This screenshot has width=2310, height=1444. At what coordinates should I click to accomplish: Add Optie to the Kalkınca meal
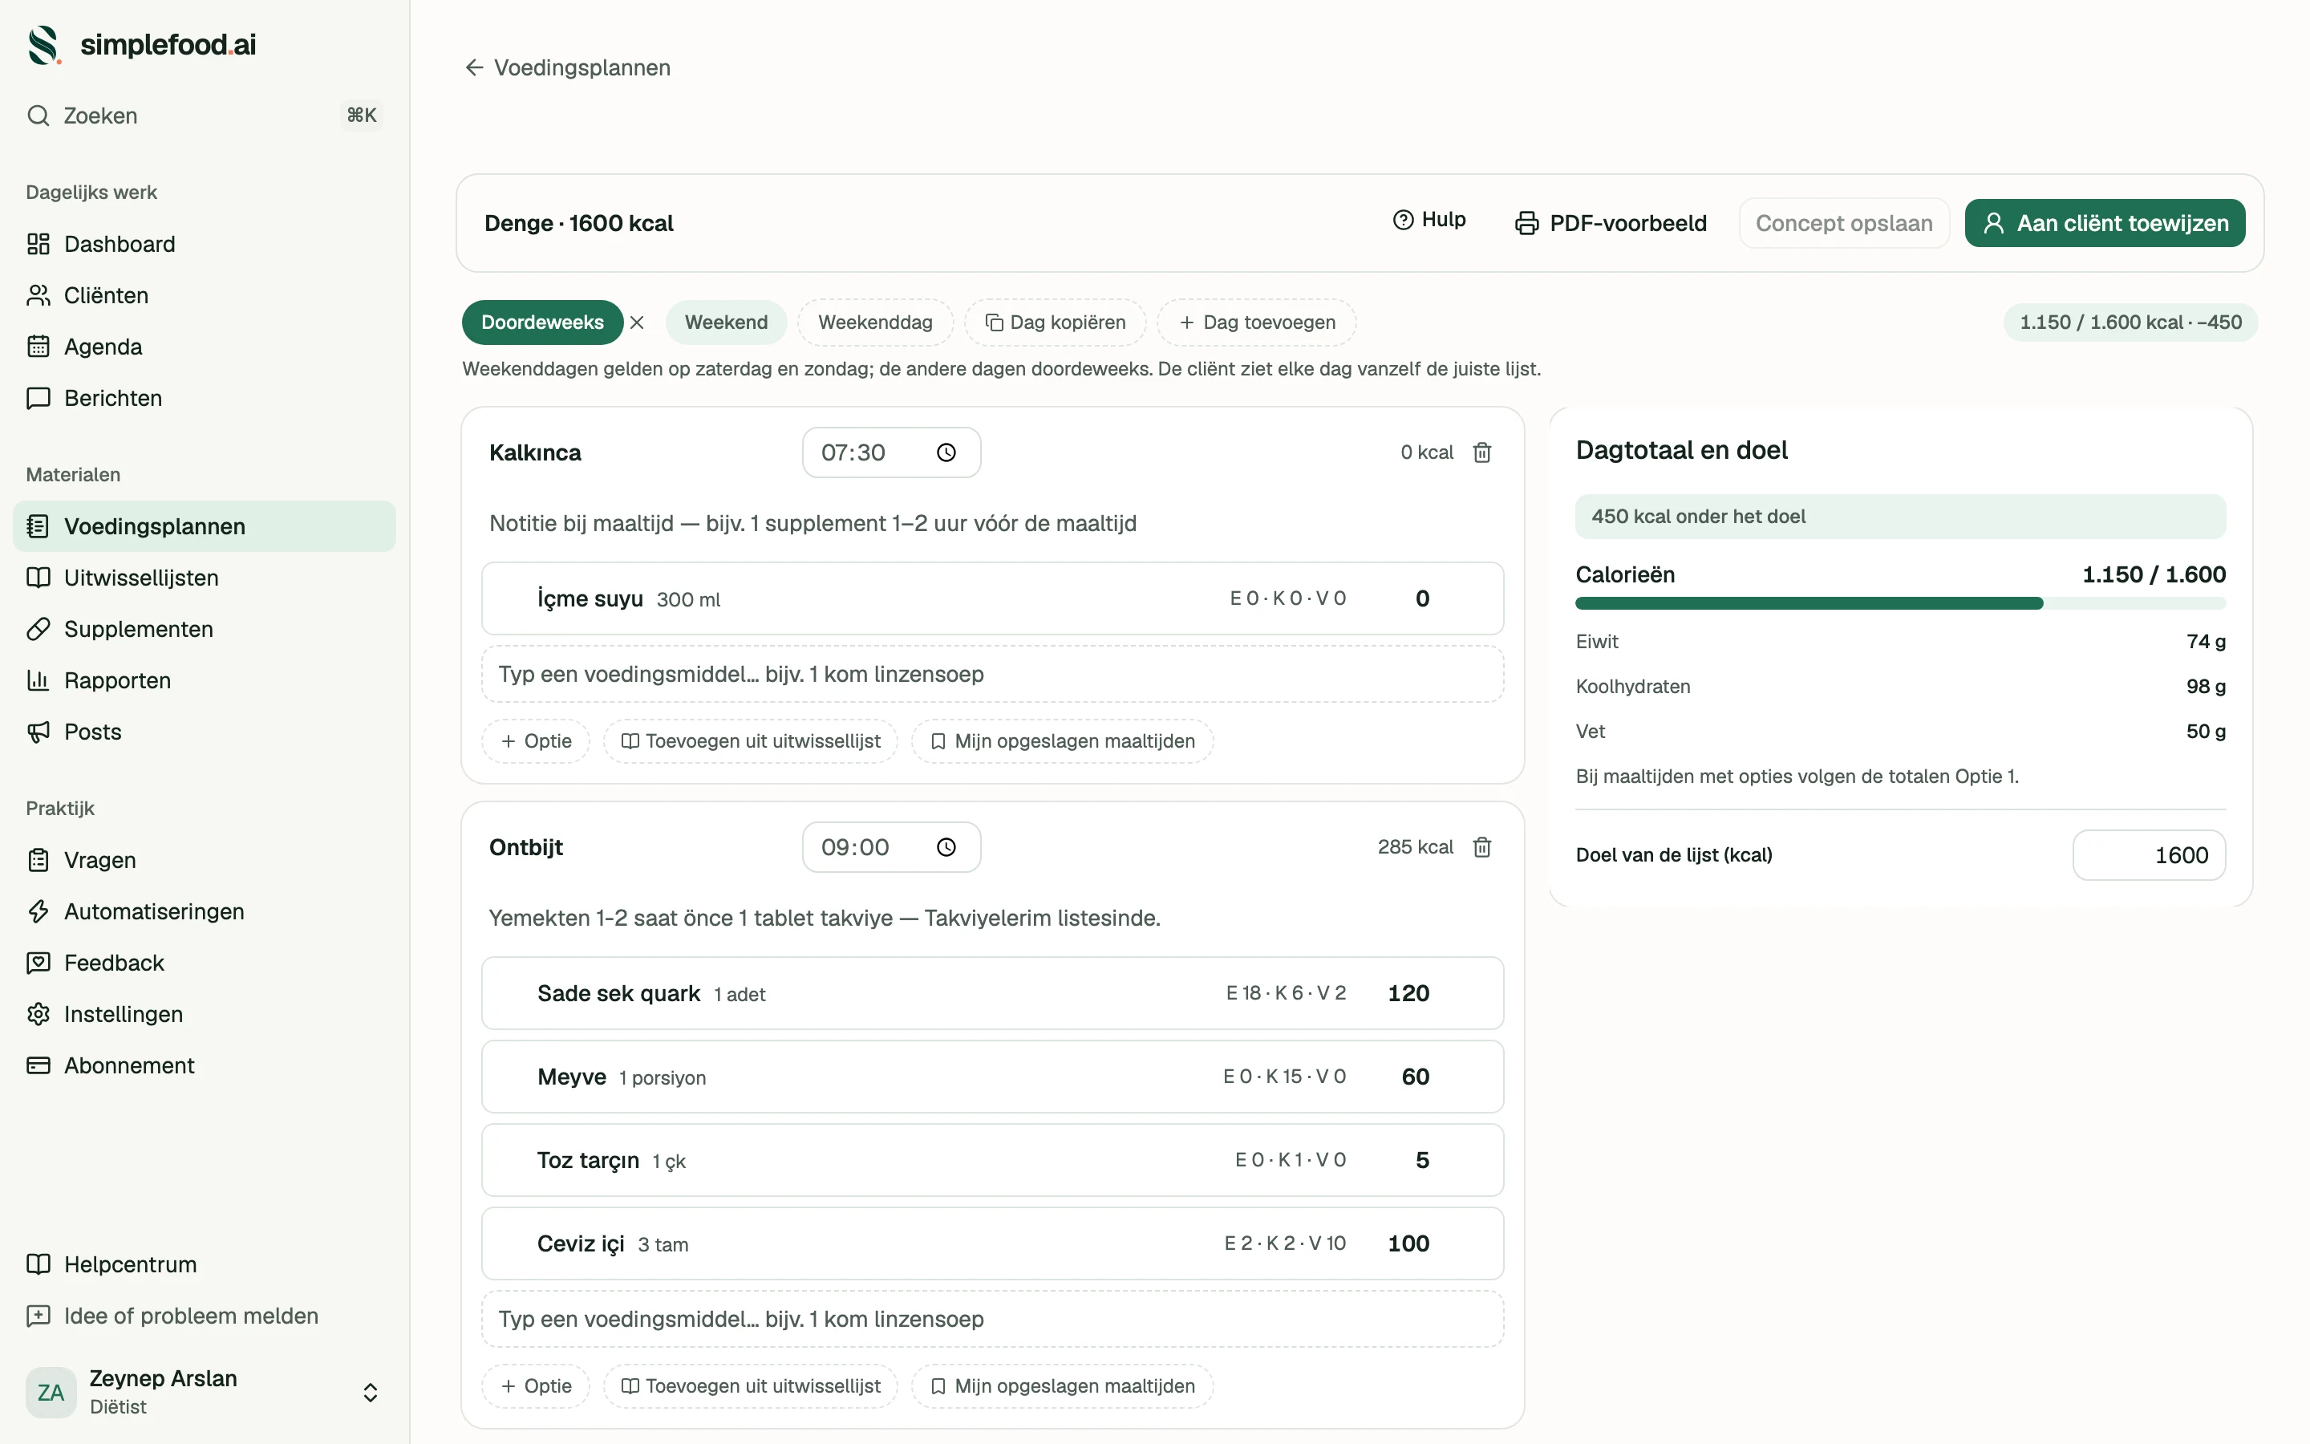[536, 741]
